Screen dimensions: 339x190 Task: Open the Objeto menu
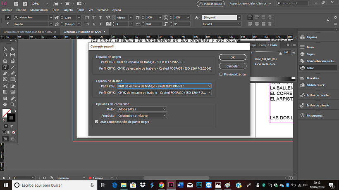[x=68, y=10]
